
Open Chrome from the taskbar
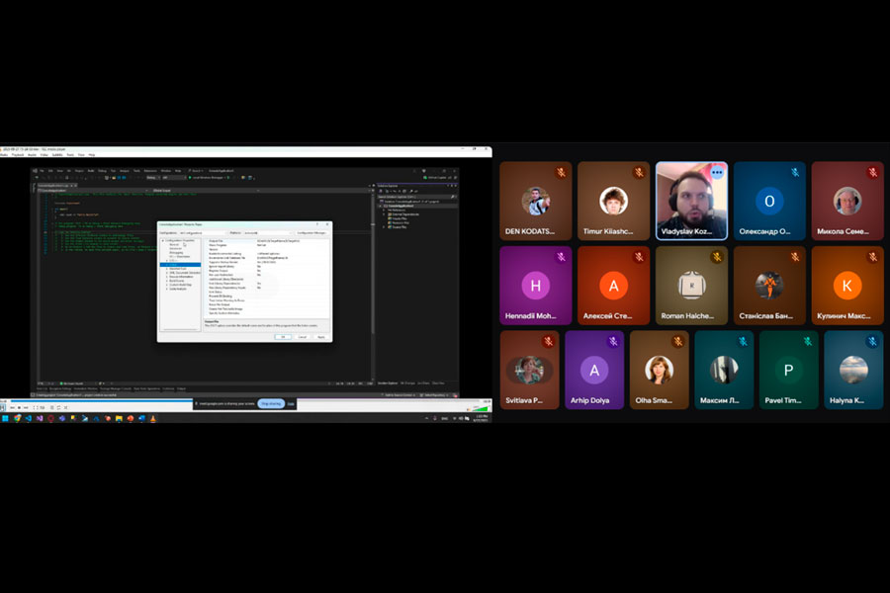(x=17, y=419)
